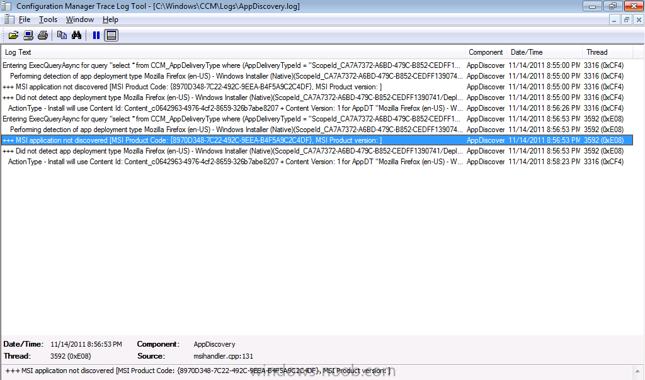Image resolution: width=645 pixels, height=380 pixels.
Task: Click the Component column header
Action: 486,52
